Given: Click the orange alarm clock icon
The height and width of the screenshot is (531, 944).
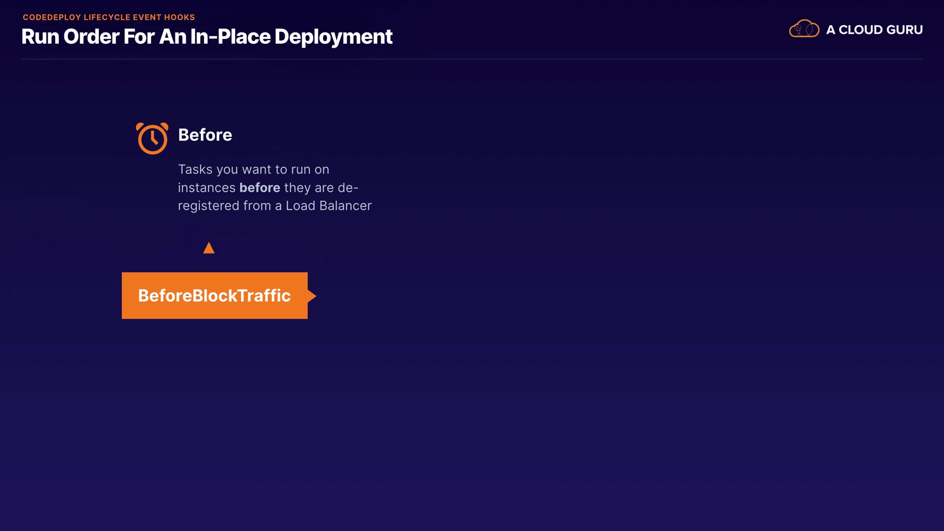Looking at the screenshot, I should [x=152, y=138].
